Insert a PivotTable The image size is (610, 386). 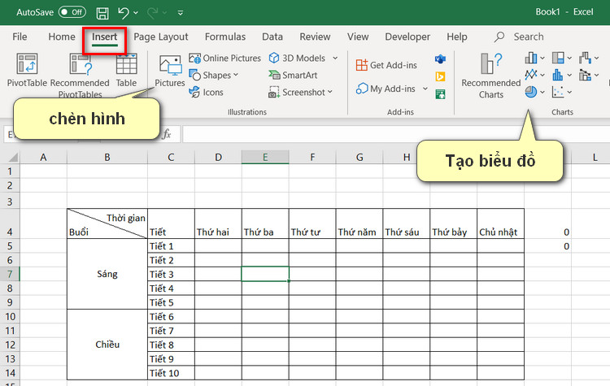pos(27,70)
